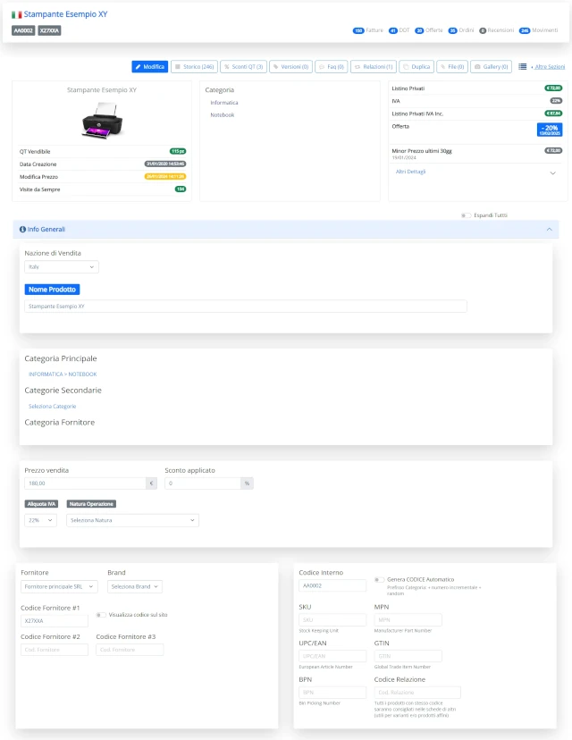This screenshot has width=572, height=740.
Task: Click the Codice Relazione input field
Action: click(417, 693)
